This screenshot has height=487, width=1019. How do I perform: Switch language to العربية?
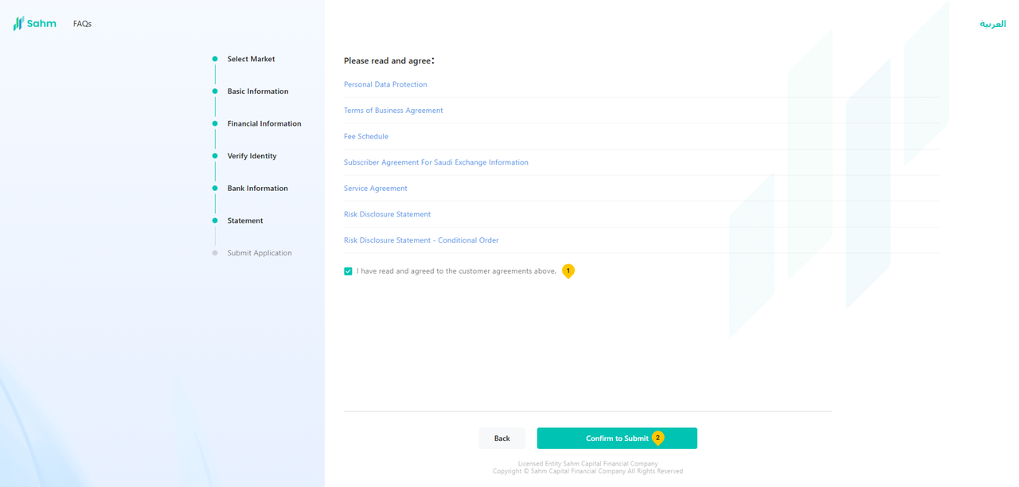tap(992, 24)
